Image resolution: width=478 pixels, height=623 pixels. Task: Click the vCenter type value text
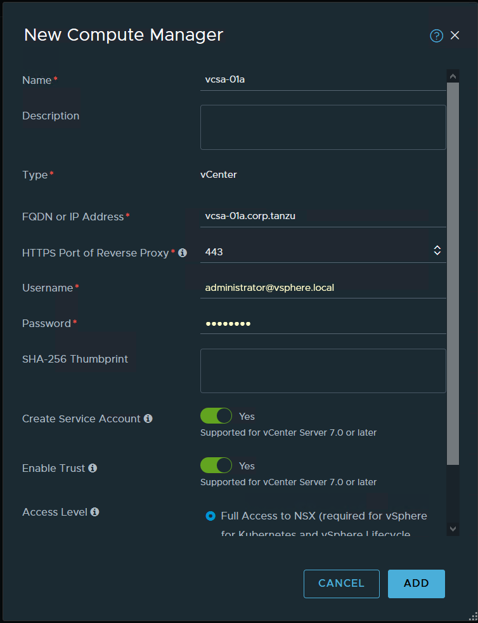pos(219,175)
